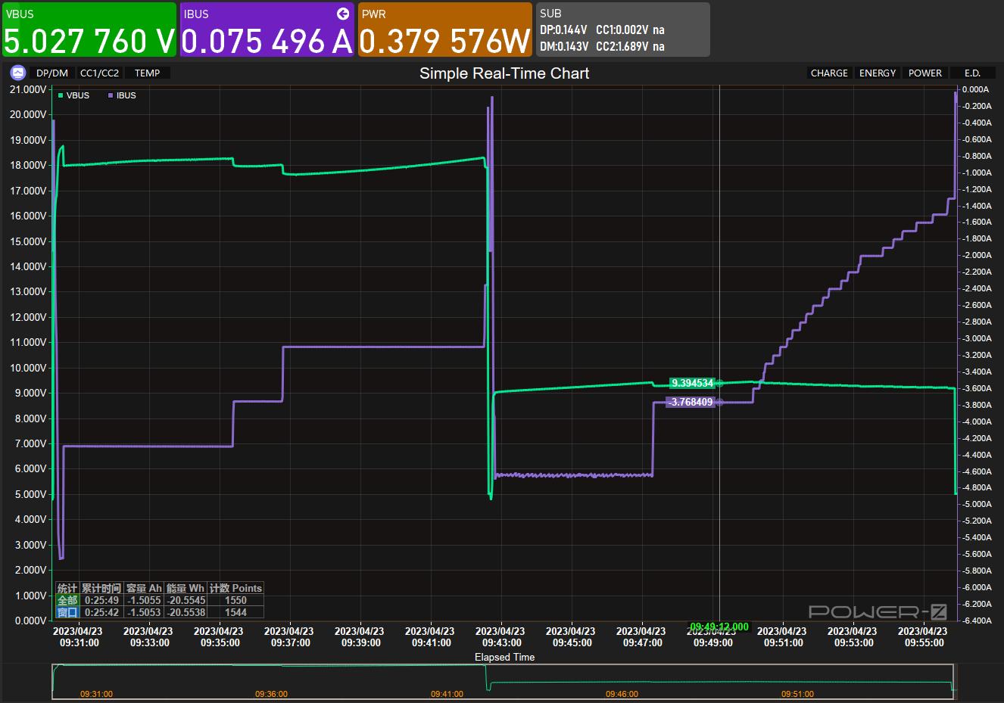The width and height of the screenshot is (1004, 703).
Task: Toggle the purple IBUS legend marker
Action: 111,95
